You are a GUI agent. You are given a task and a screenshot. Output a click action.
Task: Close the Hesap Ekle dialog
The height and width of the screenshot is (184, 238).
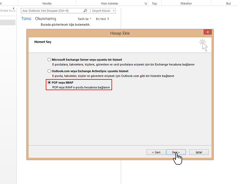tap(208, 32)
